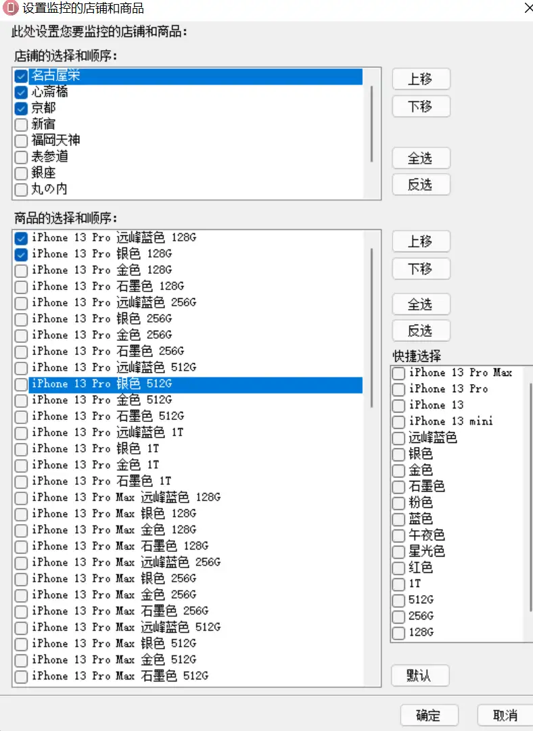Select row iPhone 13 Pro 石墨色 256G
Image resolution: width=533 pixels, height=731 pixels.
coord(188,352)
